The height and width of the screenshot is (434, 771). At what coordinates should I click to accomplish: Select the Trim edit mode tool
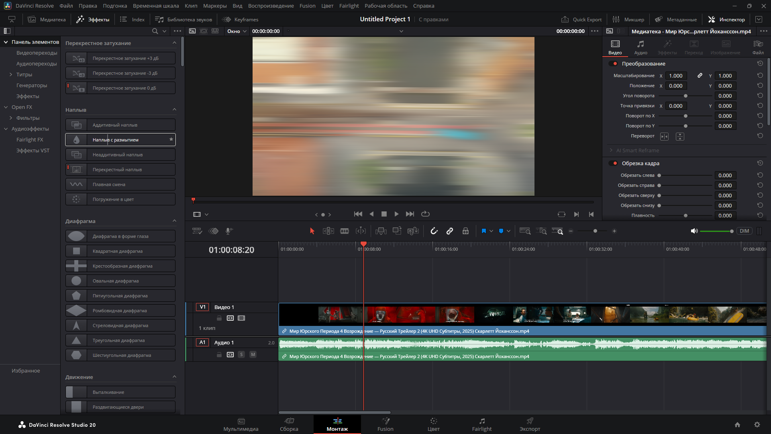click(328, 231)
